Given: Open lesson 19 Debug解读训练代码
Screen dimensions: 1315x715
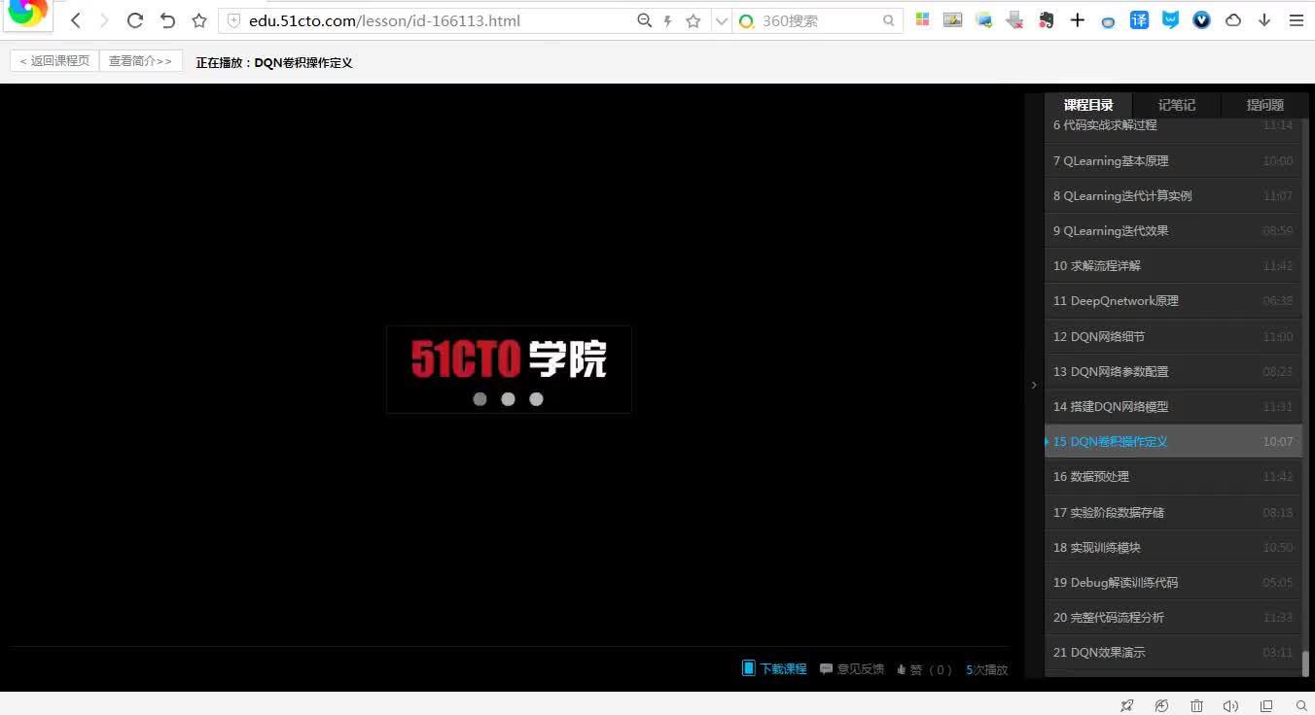Looking at the screenshot, I should point(1173,582).
